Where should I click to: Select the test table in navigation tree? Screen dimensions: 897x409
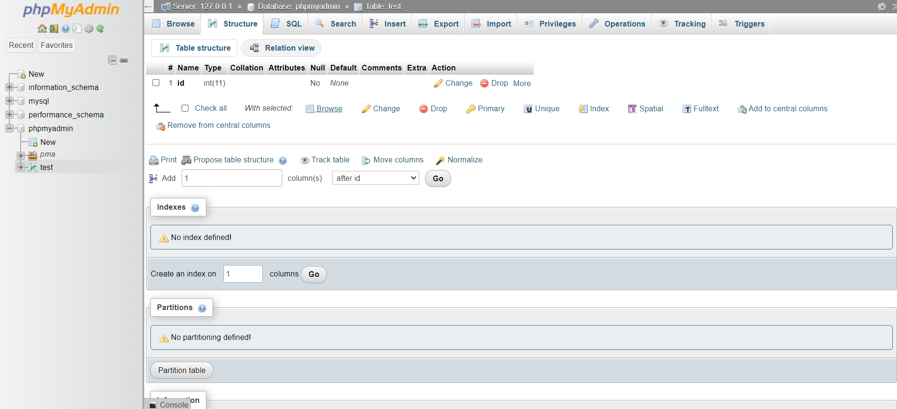click(x=46, y=167)
